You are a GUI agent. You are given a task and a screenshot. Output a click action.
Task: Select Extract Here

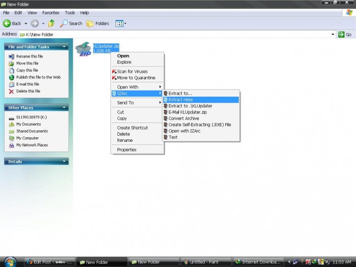coord(201,100)
